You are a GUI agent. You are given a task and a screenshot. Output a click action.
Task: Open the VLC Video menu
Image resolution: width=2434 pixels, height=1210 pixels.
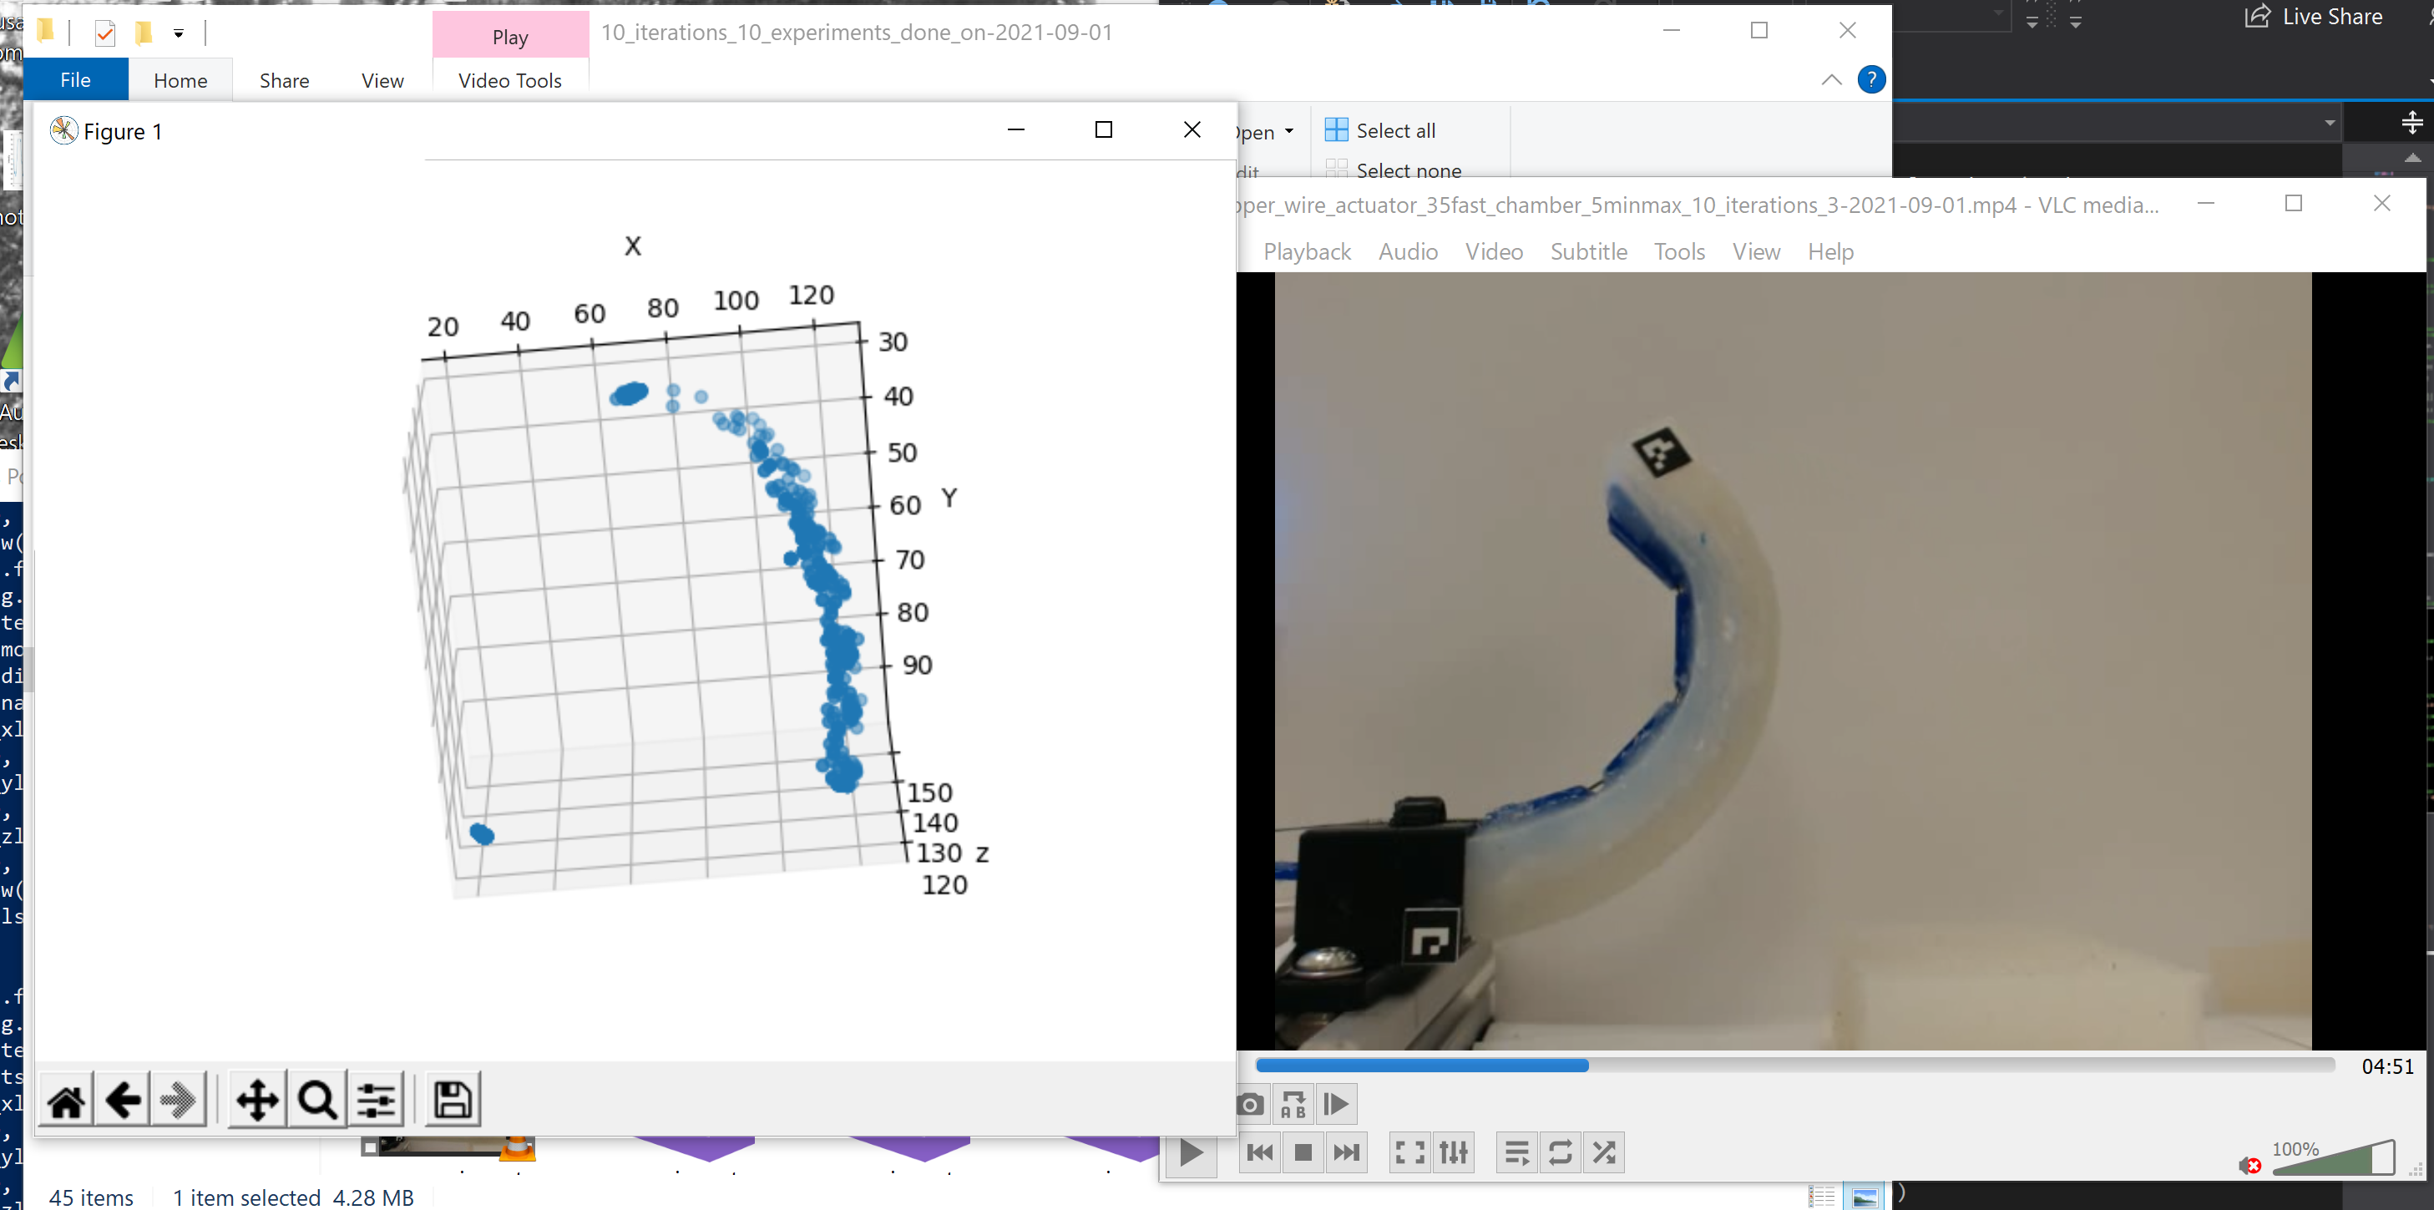point(1494,251)
